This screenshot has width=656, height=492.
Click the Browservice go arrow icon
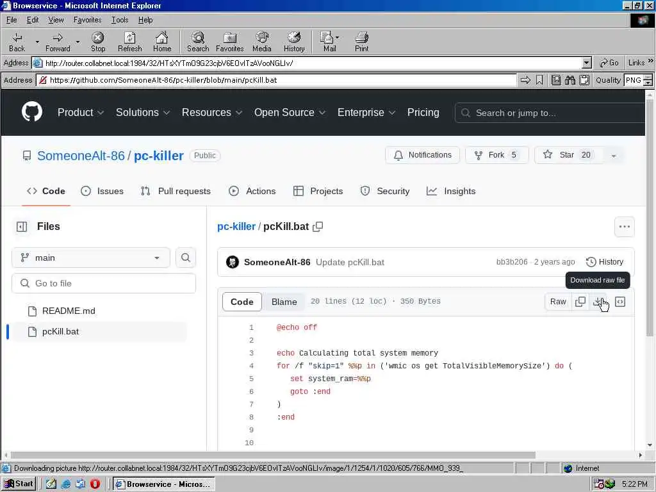525,80
